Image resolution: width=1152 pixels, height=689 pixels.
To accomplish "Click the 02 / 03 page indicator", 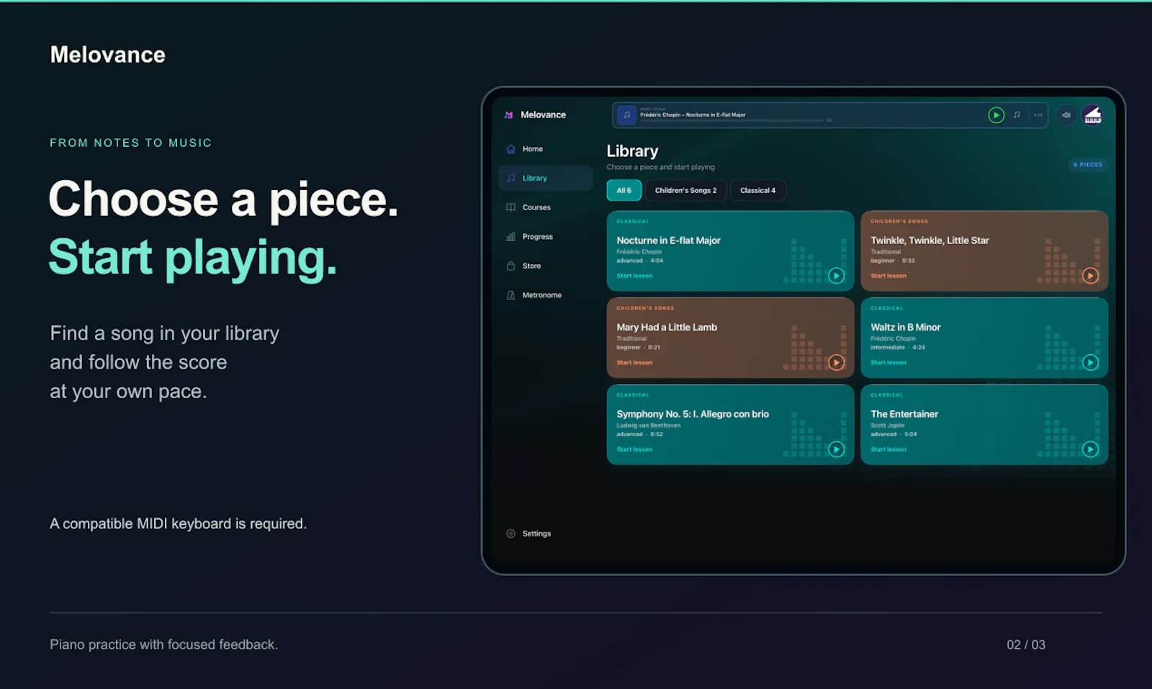I will pos(1026,645).
